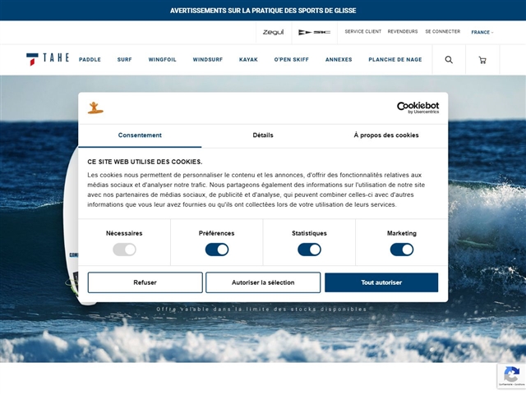Click the TAHE logo in header
The height and width of the screenshot is (394, 526).
click(x=48, y=59)
